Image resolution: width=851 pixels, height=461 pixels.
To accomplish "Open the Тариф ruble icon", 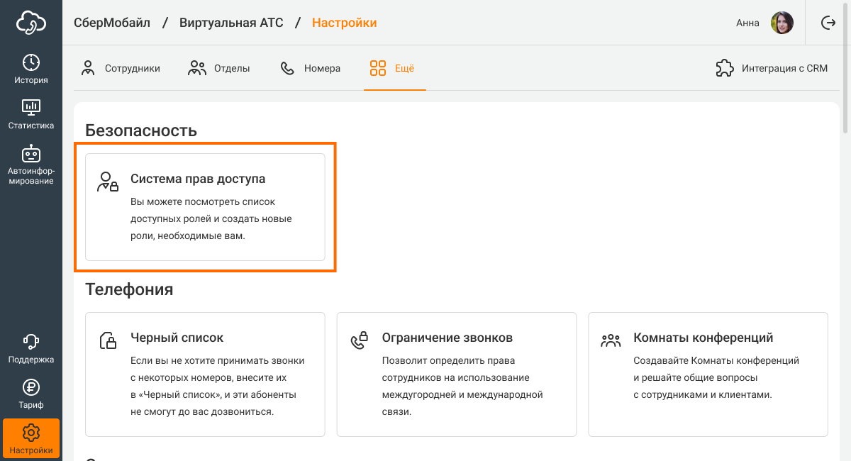I will pos(31,394).
